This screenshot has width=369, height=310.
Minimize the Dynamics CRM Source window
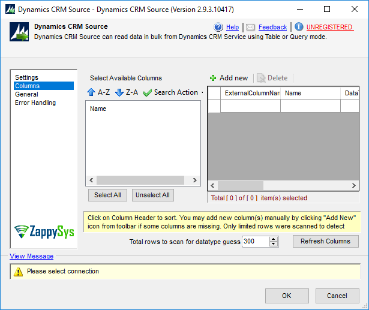tap(300, 9)
